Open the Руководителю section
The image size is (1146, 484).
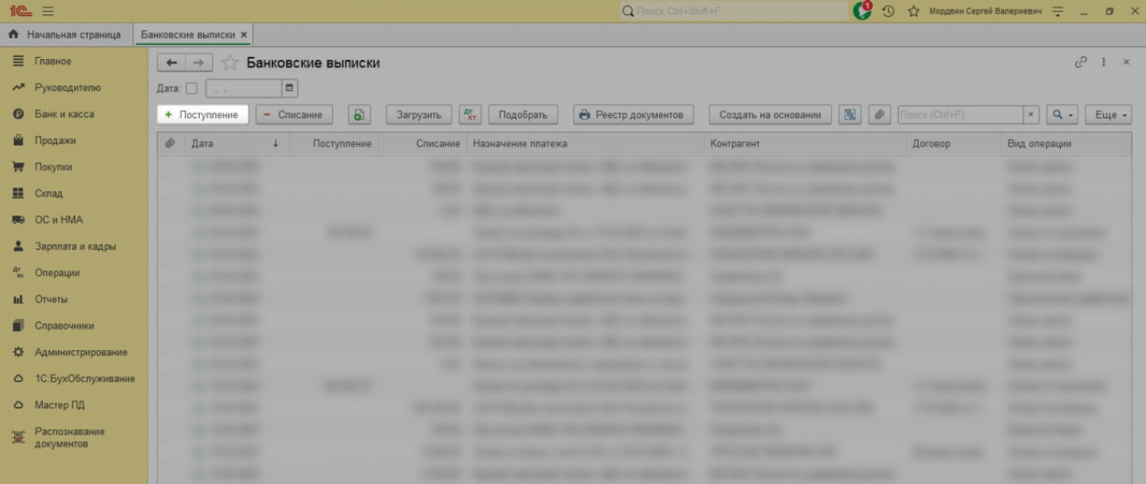point(67,88)
